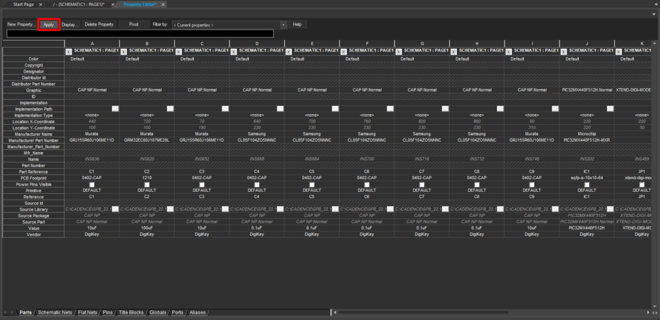Switch to Schematic Nets tab
Viewport: 660px width, 320px height.
point(55,313)
